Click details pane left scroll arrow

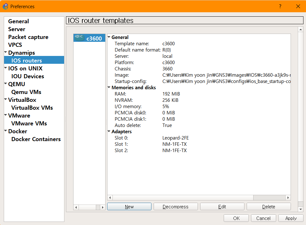click(x=110, y=198)
